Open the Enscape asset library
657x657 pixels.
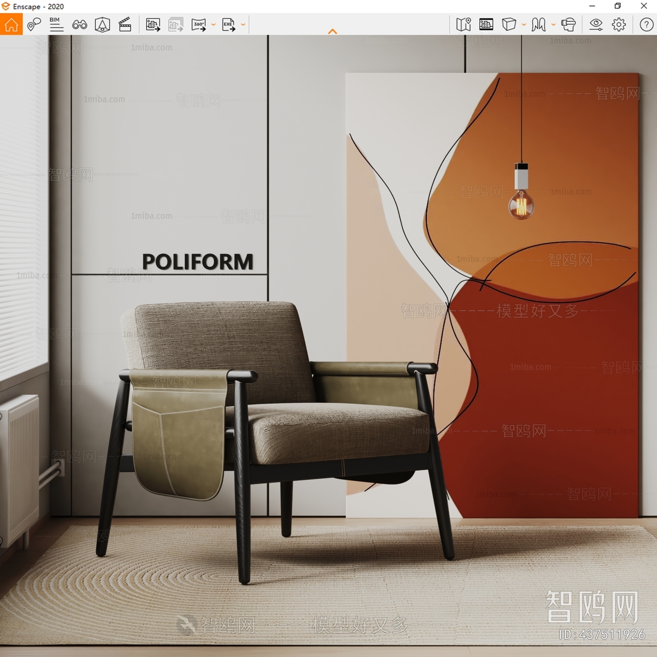pyautogui.click(x=486, y=25)
